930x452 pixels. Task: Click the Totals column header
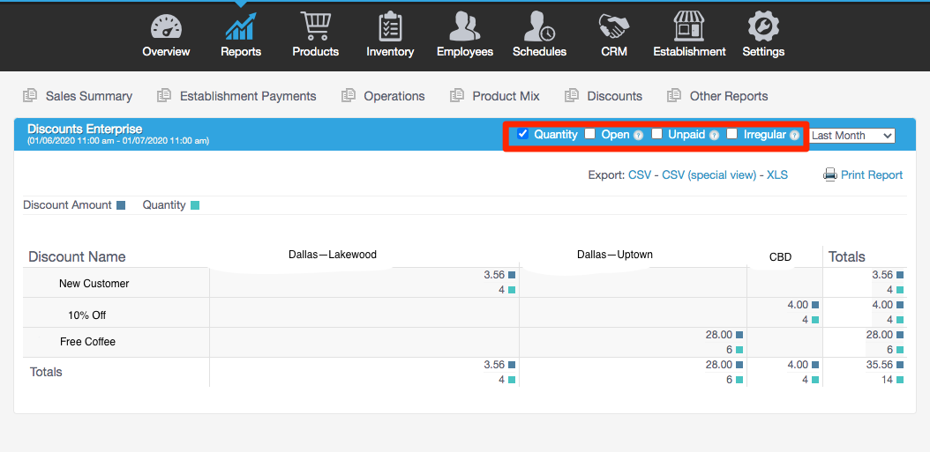pos(847,257)
